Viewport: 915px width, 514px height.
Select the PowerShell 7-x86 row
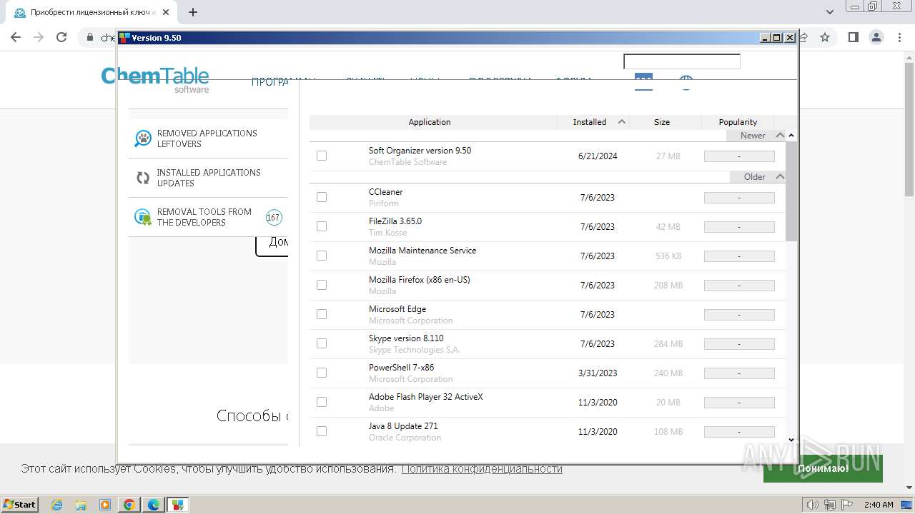click(548, 373)
